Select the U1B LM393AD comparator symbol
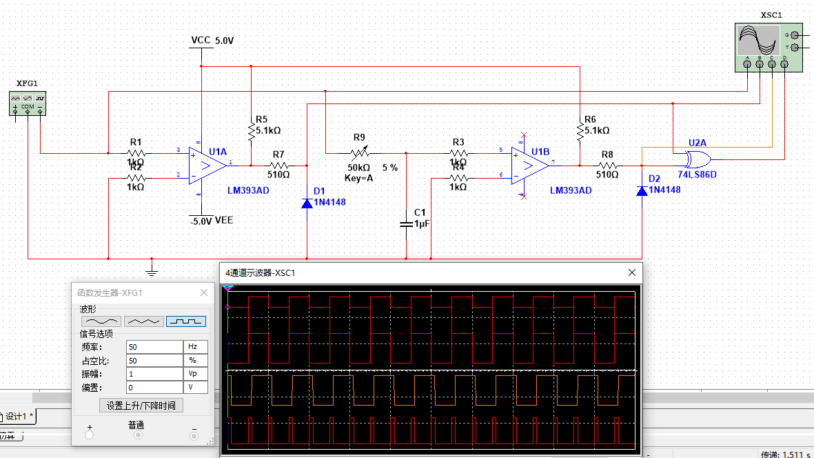814x458 pixels. coord(530,166)
